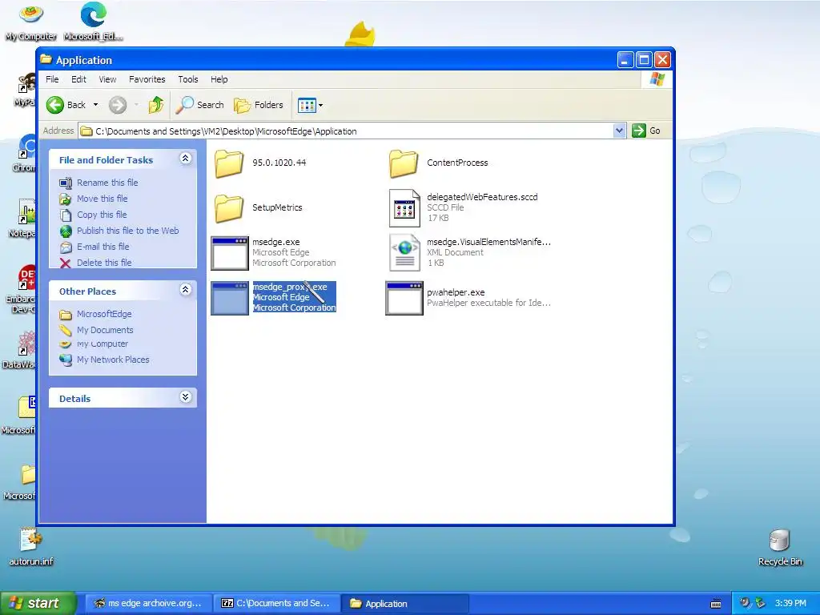The image size is (820, 615).
Task: Open the File menu
Action: (x=52, y=79)
